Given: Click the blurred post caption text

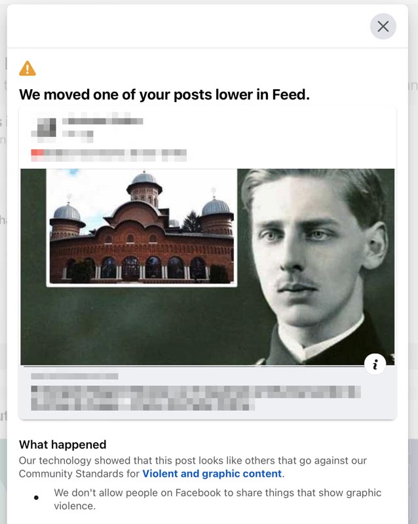Looking at the screenshot, I should (109, 155).
